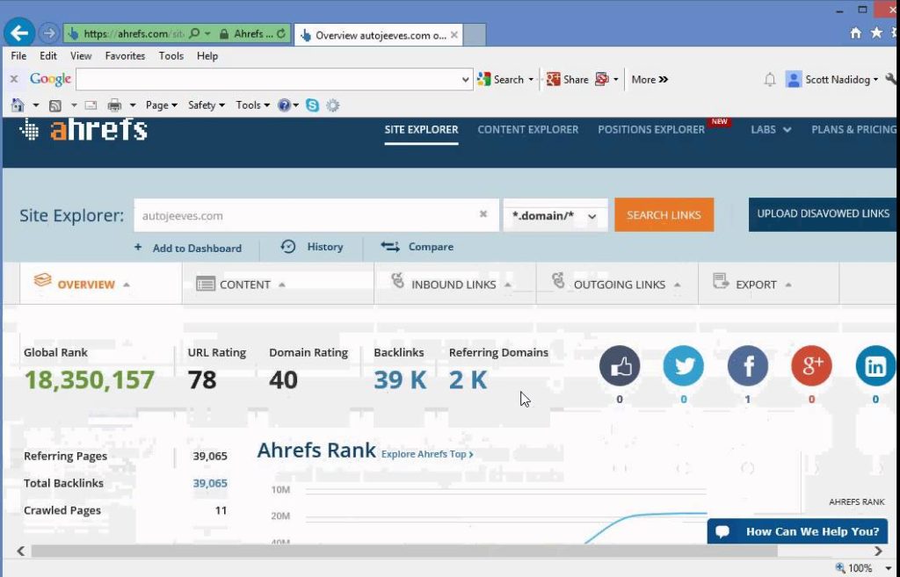900x577 pixels.
Task: Click the Print icon in command bar
Action: point(115,105)
